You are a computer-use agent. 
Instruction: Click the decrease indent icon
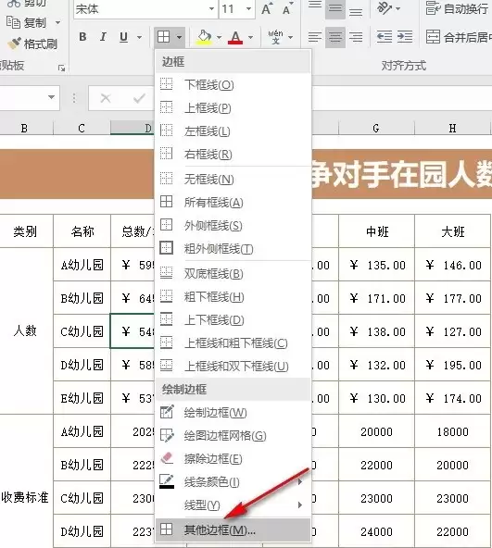(x=385, y=37)
